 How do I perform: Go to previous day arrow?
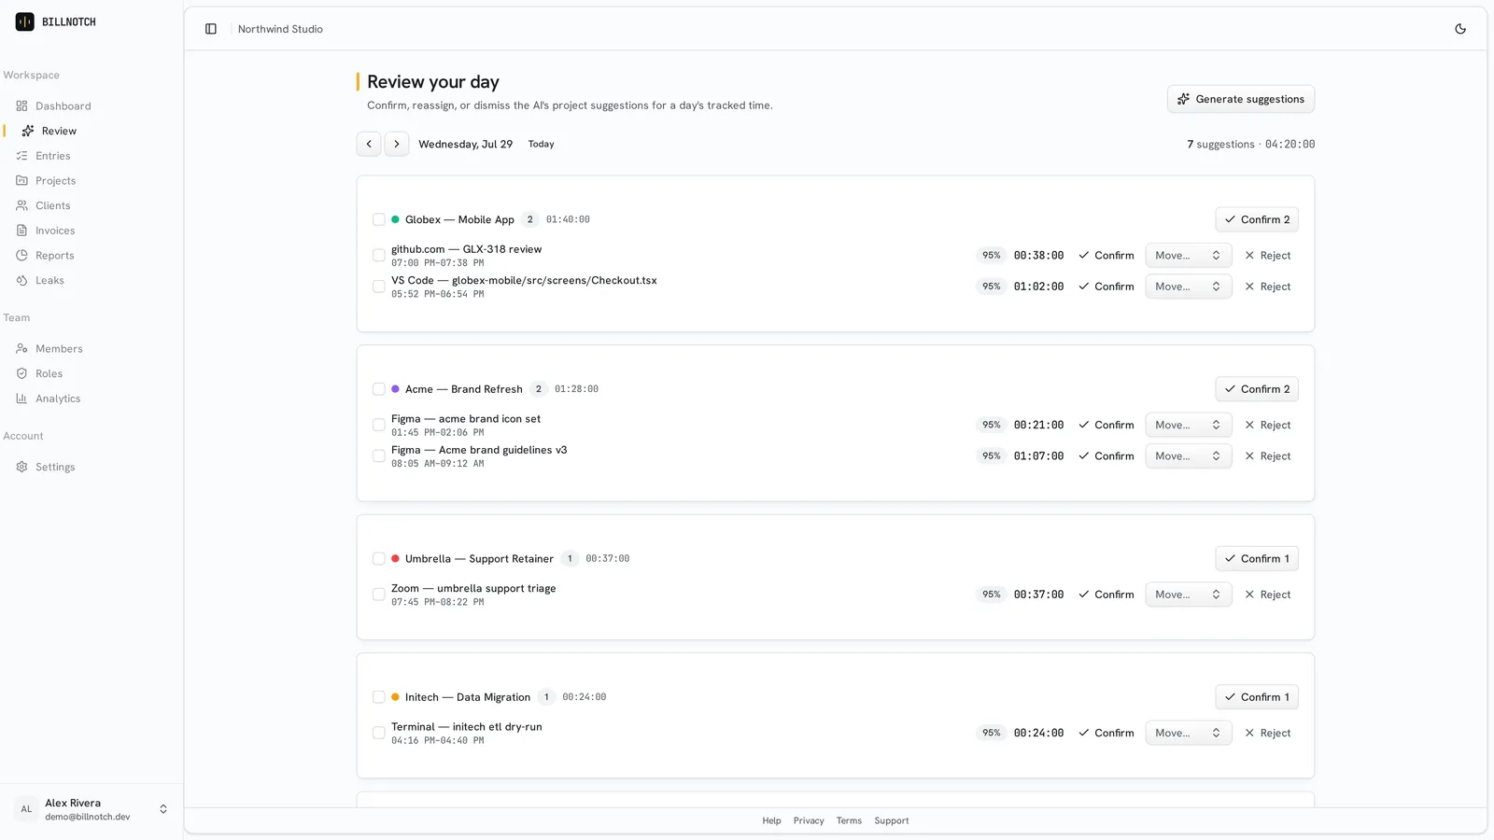point(369,144)
